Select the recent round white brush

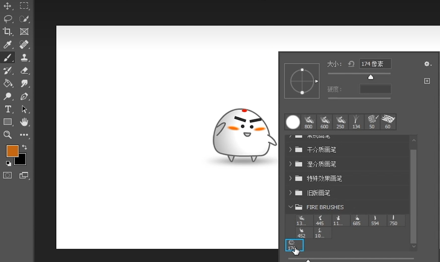click(x=293, y=122)
